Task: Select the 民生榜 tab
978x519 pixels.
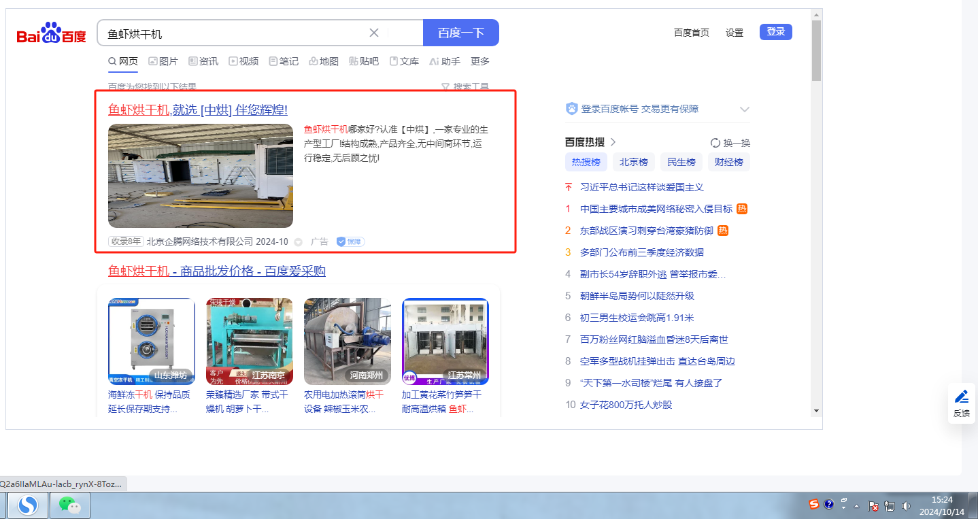Action: tap(681, 162)
